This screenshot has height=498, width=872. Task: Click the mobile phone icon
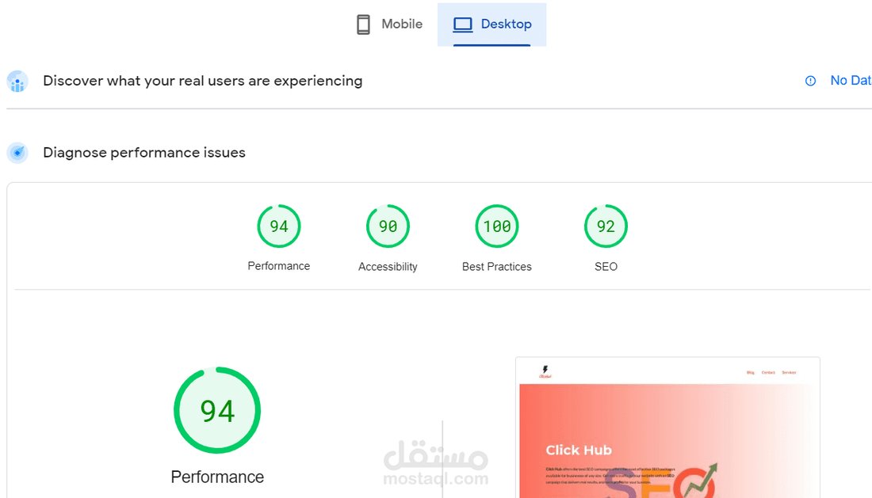pyautogui.click(x=363, y=25)
